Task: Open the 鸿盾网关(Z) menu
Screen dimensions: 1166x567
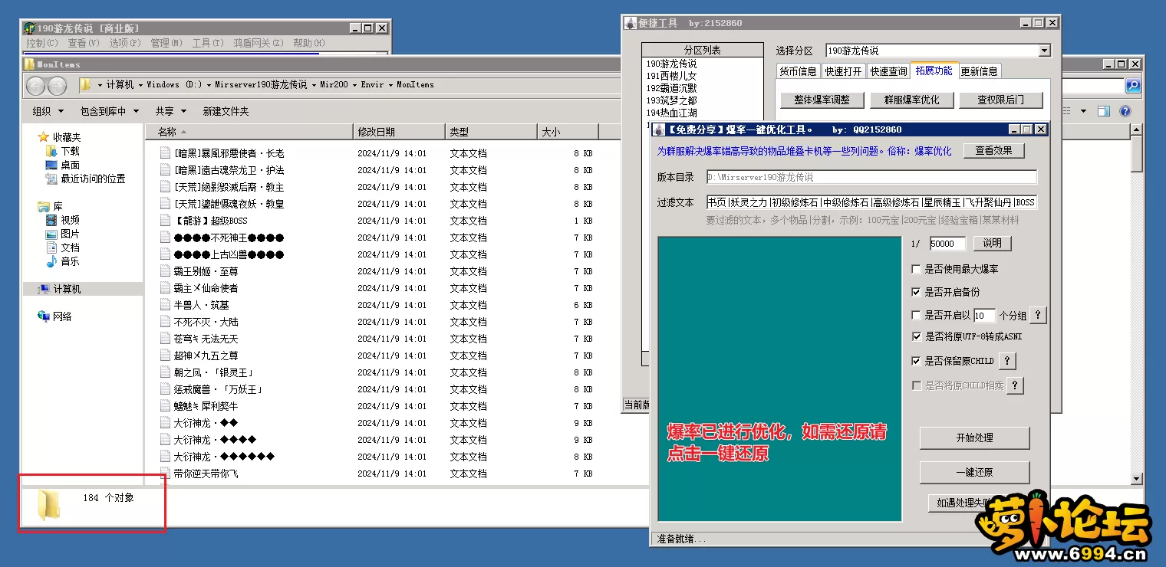Action: click(x=259, y=43)
